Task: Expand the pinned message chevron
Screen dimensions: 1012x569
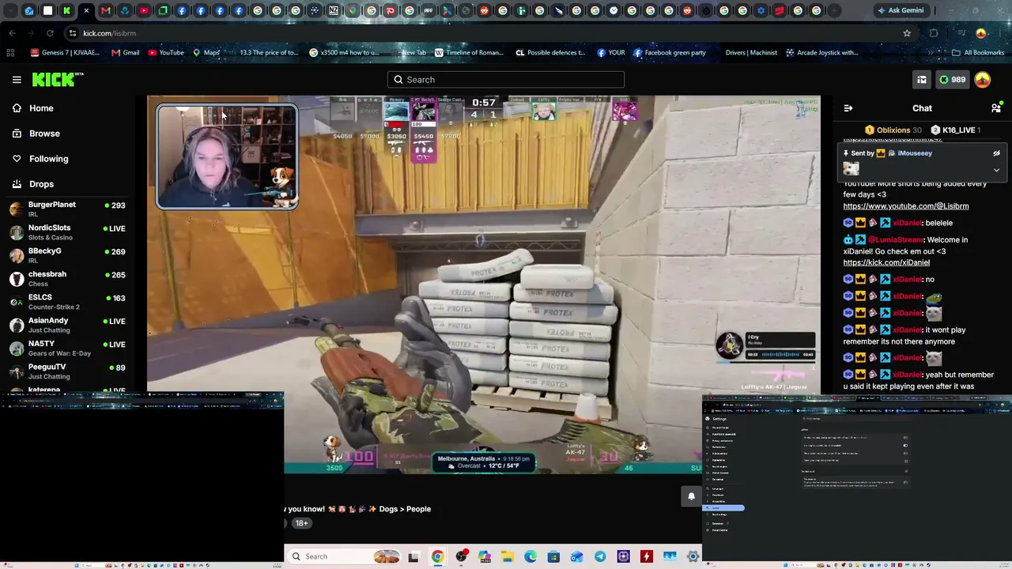Action: click(996, 170)
